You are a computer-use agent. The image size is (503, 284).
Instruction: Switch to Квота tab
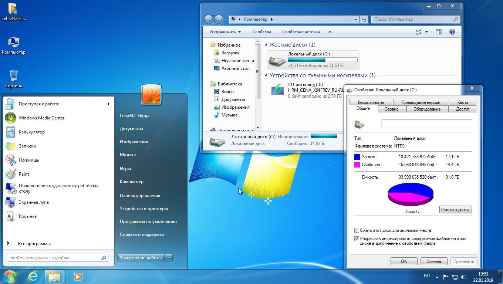pos(463,102)
